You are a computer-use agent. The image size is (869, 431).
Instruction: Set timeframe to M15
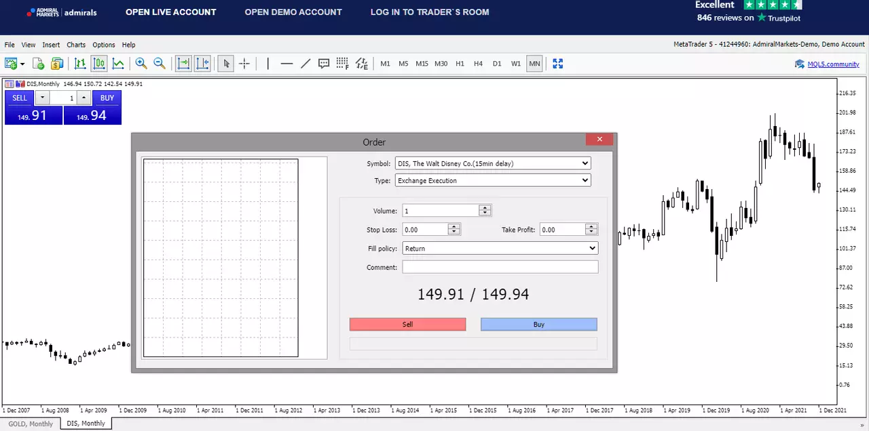point(422,64)
